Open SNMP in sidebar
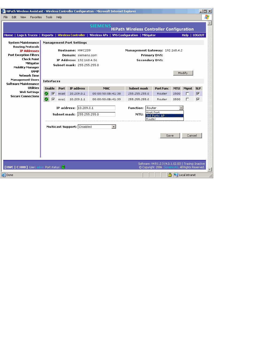 (x=35, y=72)
